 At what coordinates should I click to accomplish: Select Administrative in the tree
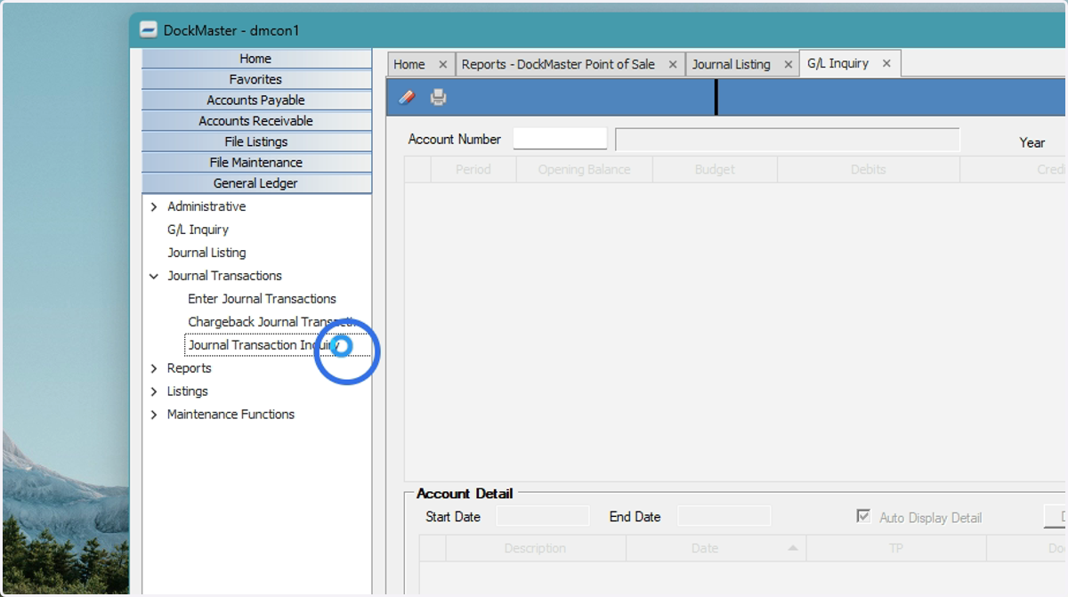tap(206, 206)
